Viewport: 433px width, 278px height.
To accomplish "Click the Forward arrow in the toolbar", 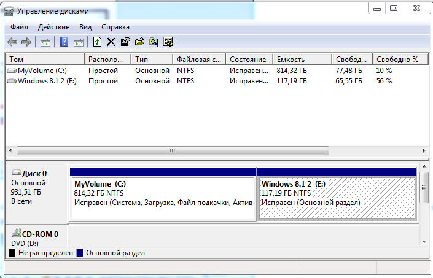I will click(x=26, y=42).
